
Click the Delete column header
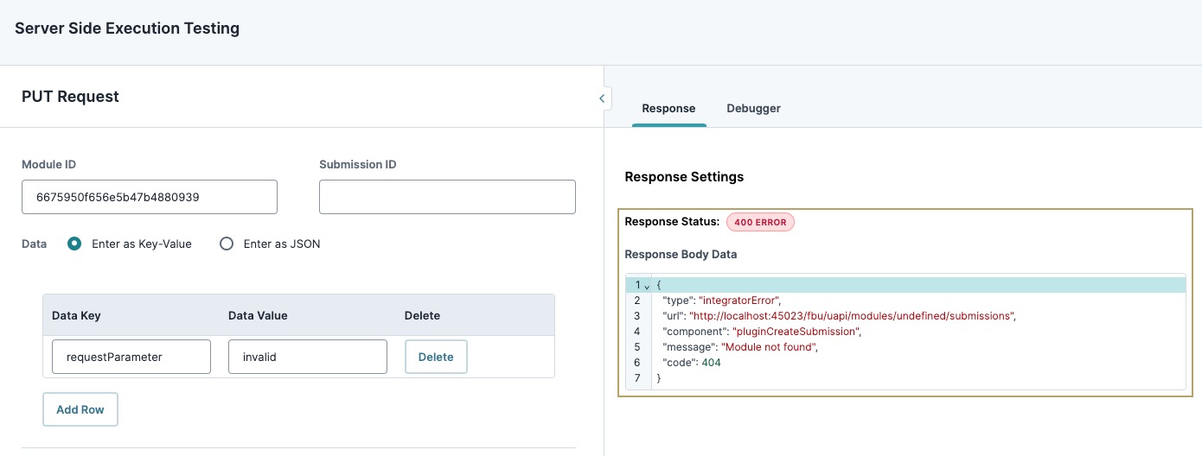(x=422, y=315)
